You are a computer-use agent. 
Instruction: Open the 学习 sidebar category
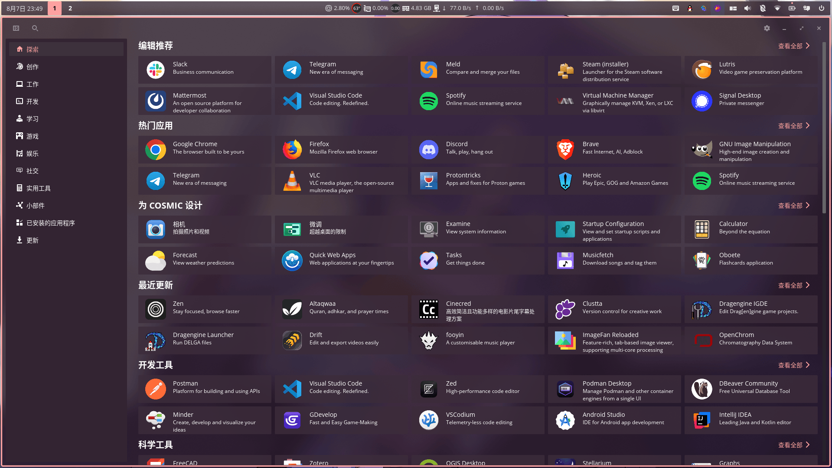(66, 118)
